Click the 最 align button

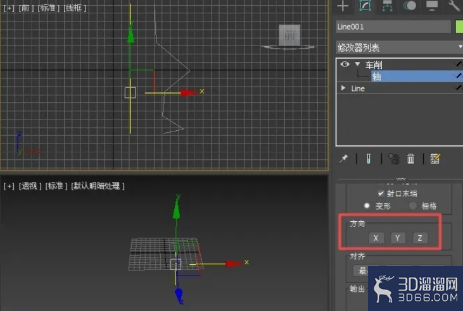(361, 271)
